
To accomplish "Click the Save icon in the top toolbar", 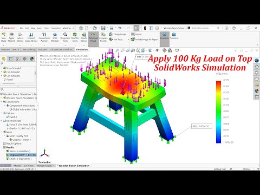I will 103,28.
